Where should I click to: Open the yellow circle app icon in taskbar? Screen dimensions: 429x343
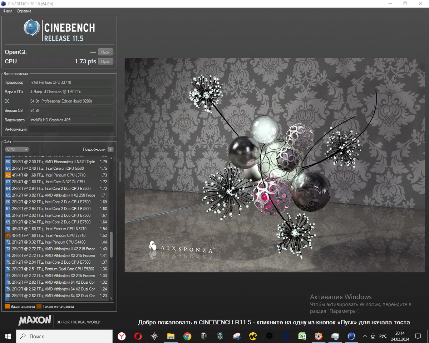coord(253,336)
